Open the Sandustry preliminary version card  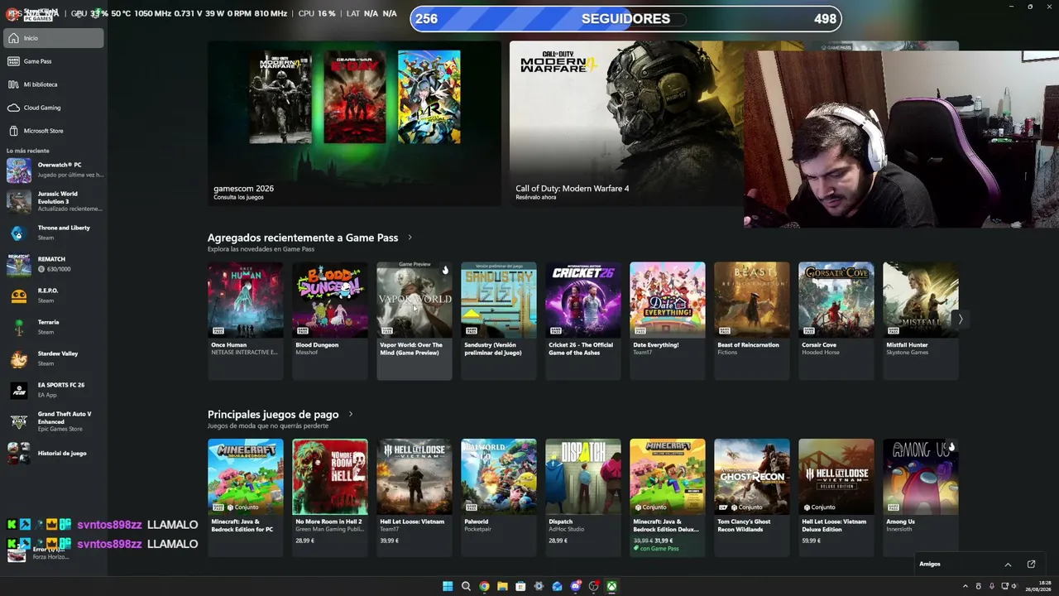click(499, 321)
